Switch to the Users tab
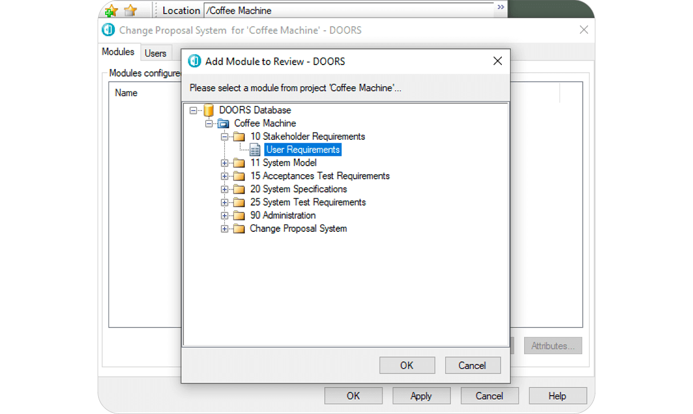 (155, 53)
